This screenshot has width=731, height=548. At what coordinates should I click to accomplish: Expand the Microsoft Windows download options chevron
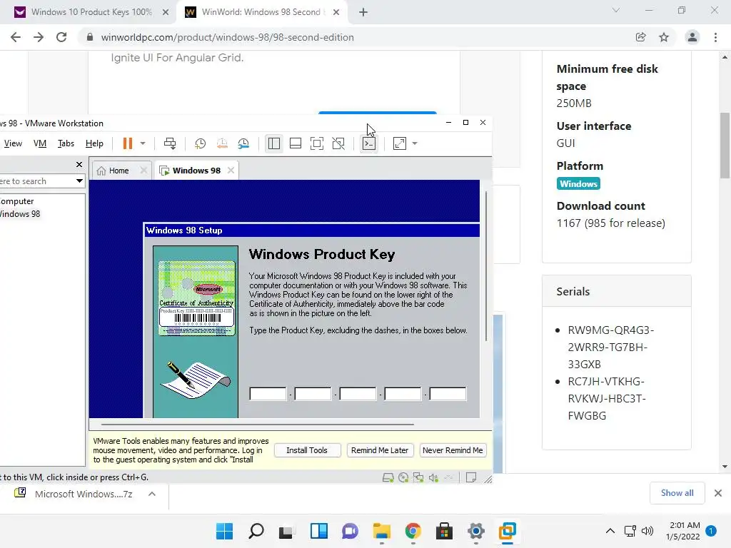pyautogui.click(x=152, y=494)
